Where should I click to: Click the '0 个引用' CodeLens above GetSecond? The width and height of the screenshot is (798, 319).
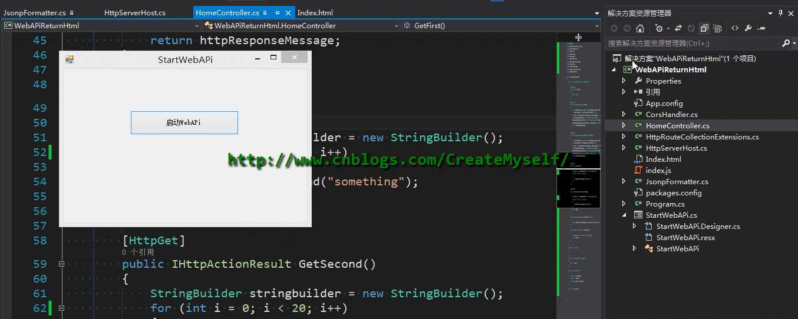[138, 252]
